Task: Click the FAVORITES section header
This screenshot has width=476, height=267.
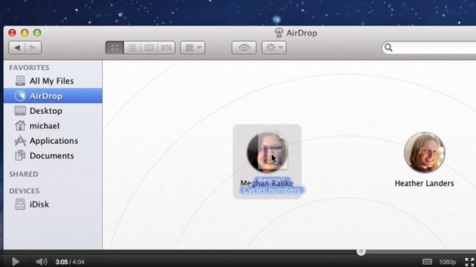Action: [x=29, y=68]
